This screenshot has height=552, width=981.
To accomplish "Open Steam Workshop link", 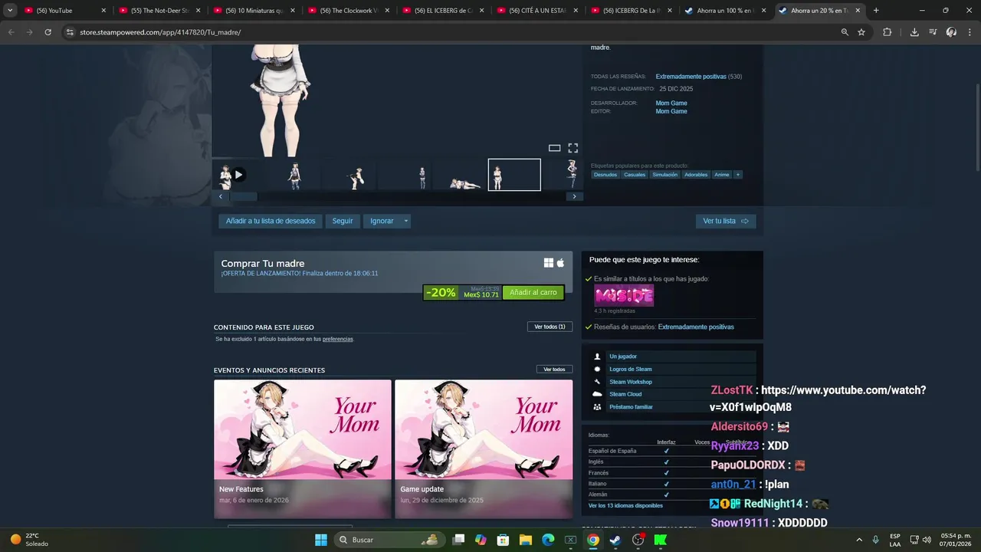I will click(x=631, y=382).
